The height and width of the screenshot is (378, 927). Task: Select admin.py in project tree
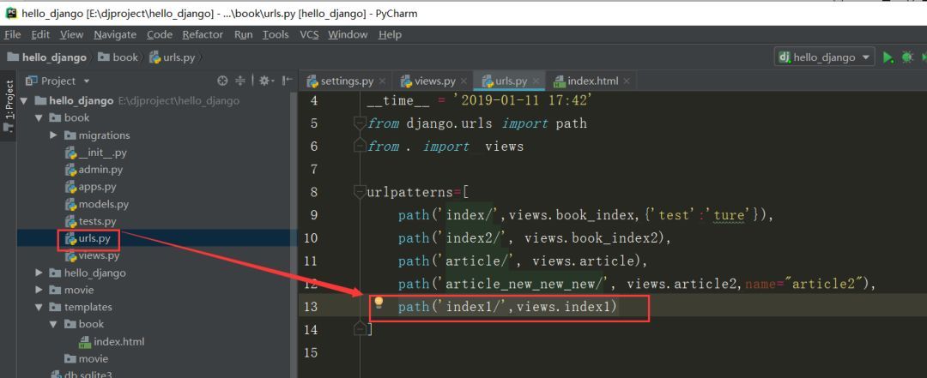coord(94,170)
